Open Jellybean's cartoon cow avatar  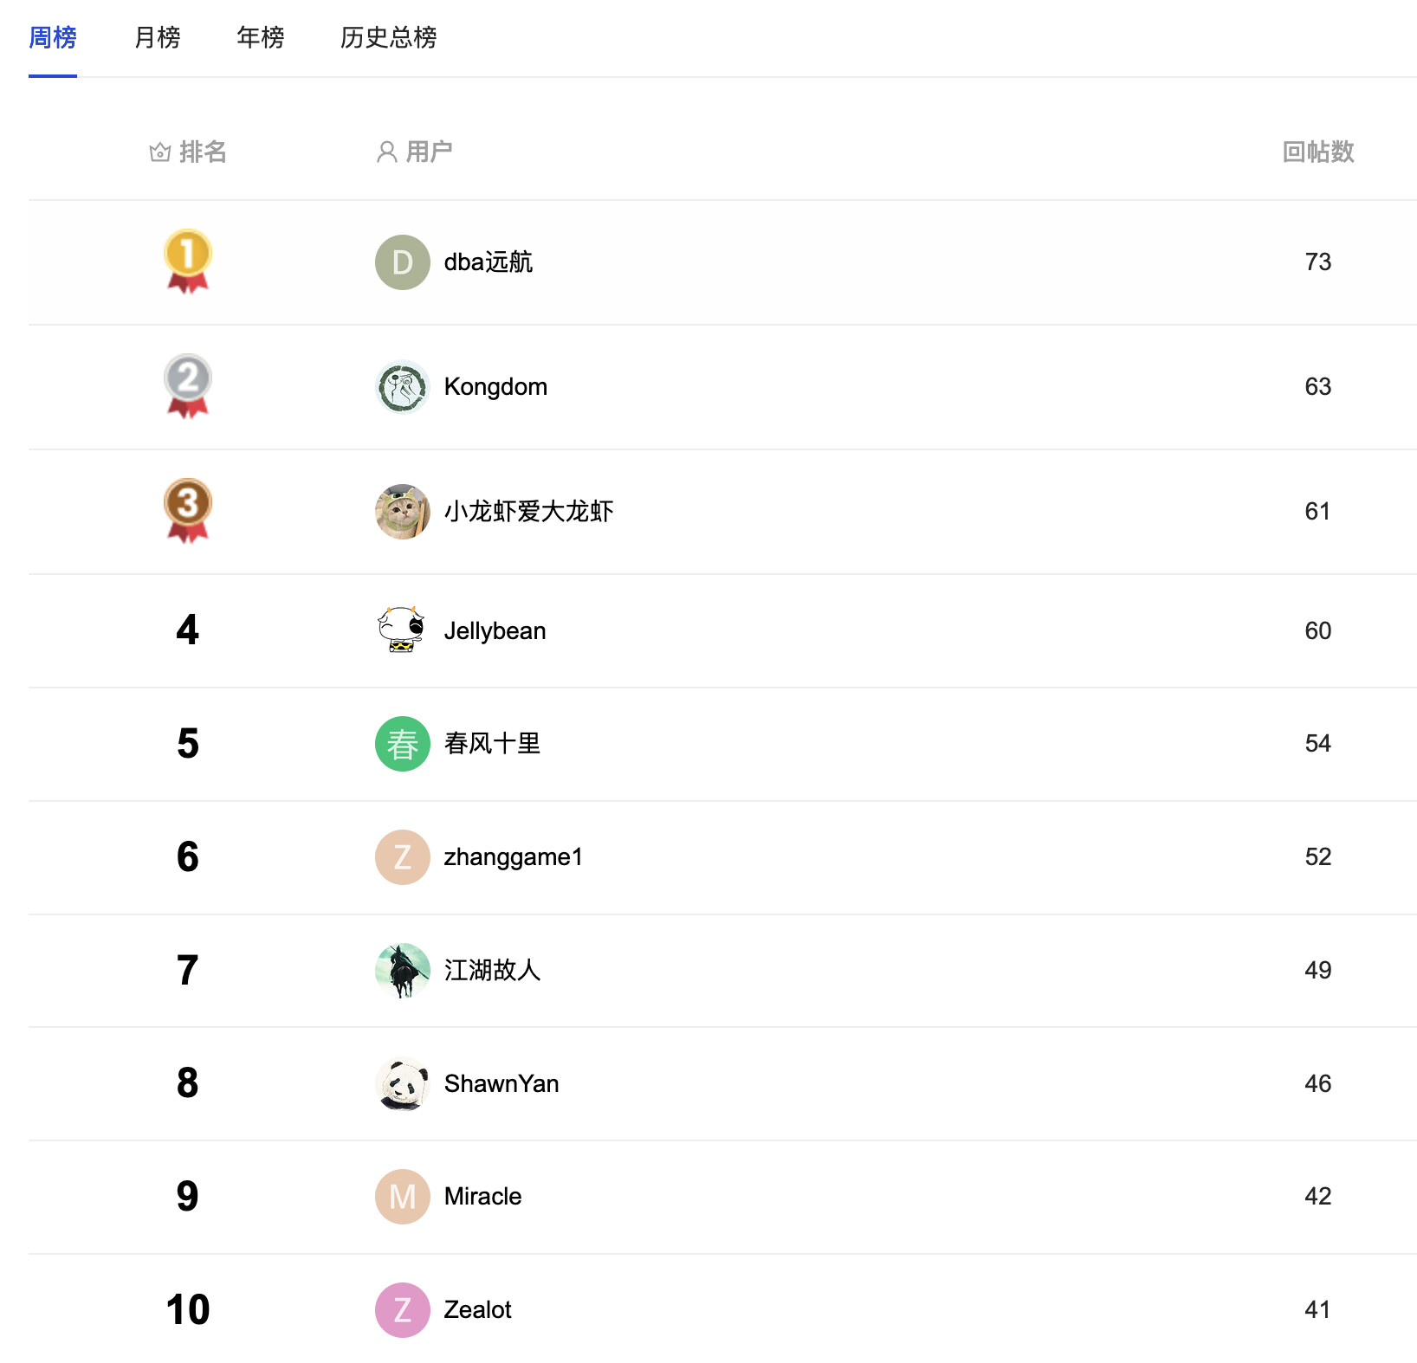[x=403, y=630]
